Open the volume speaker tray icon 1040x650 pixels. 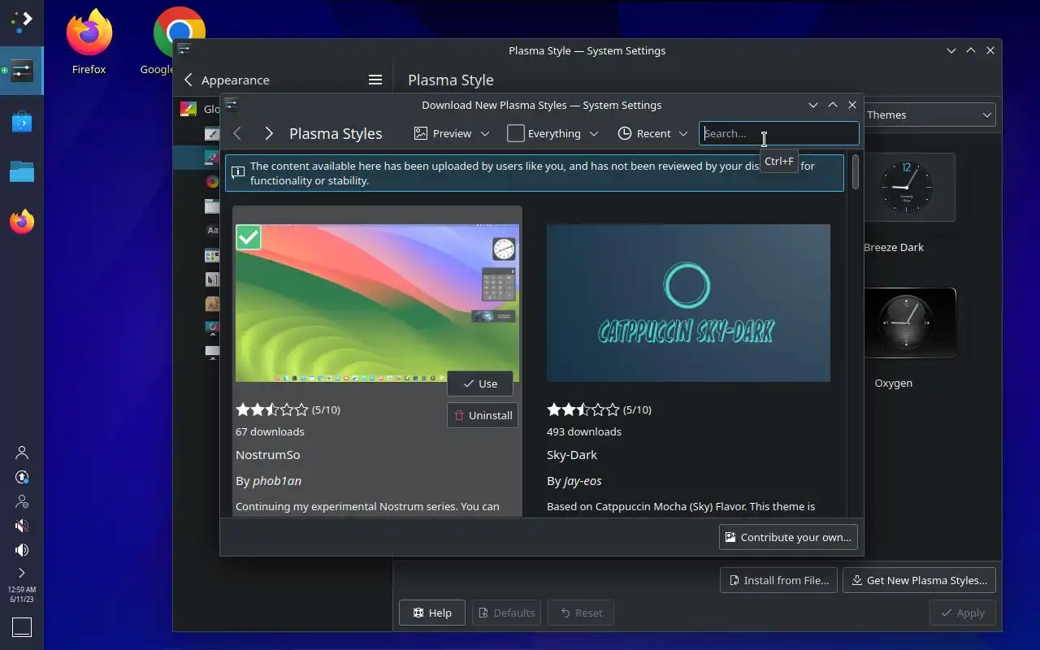[x=22, y=550]
